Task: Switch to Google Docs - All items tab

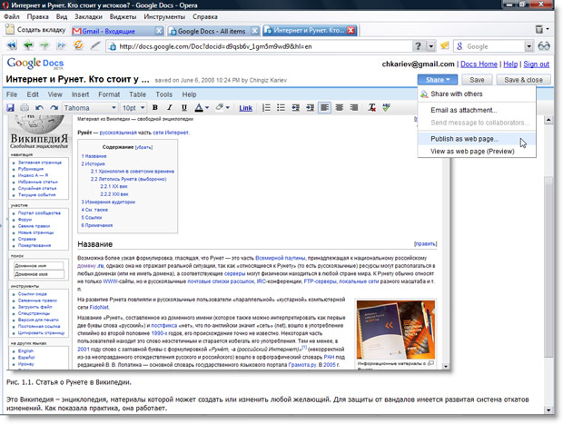Action: (212, 31)
